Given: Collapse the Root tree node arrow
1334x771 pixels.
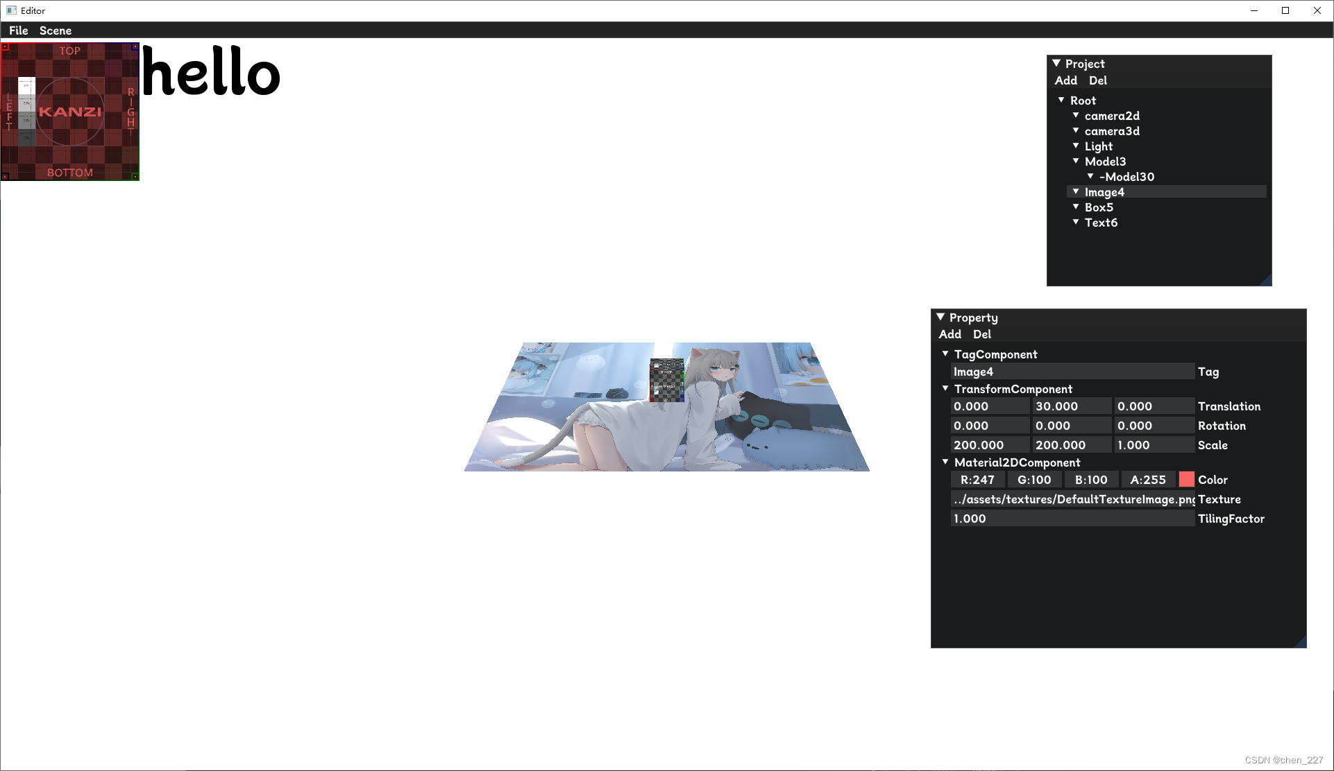Looking at the screenshot, I should click(x=1061, y=100).
